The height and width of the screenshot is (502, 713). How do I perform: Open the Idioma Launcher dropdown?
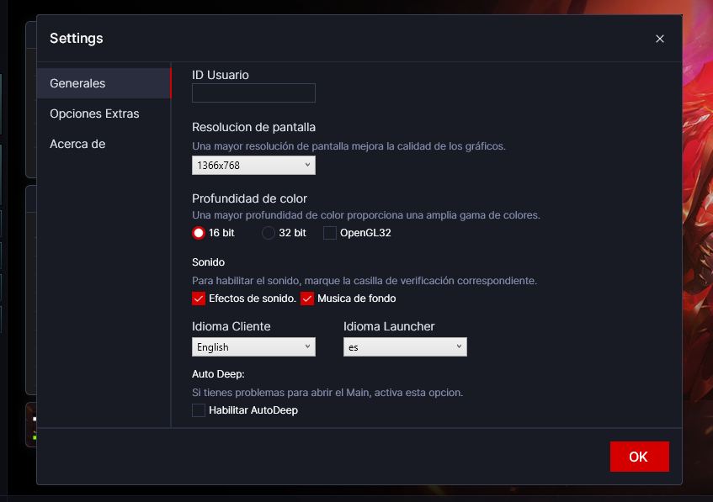tap(405, 346)
